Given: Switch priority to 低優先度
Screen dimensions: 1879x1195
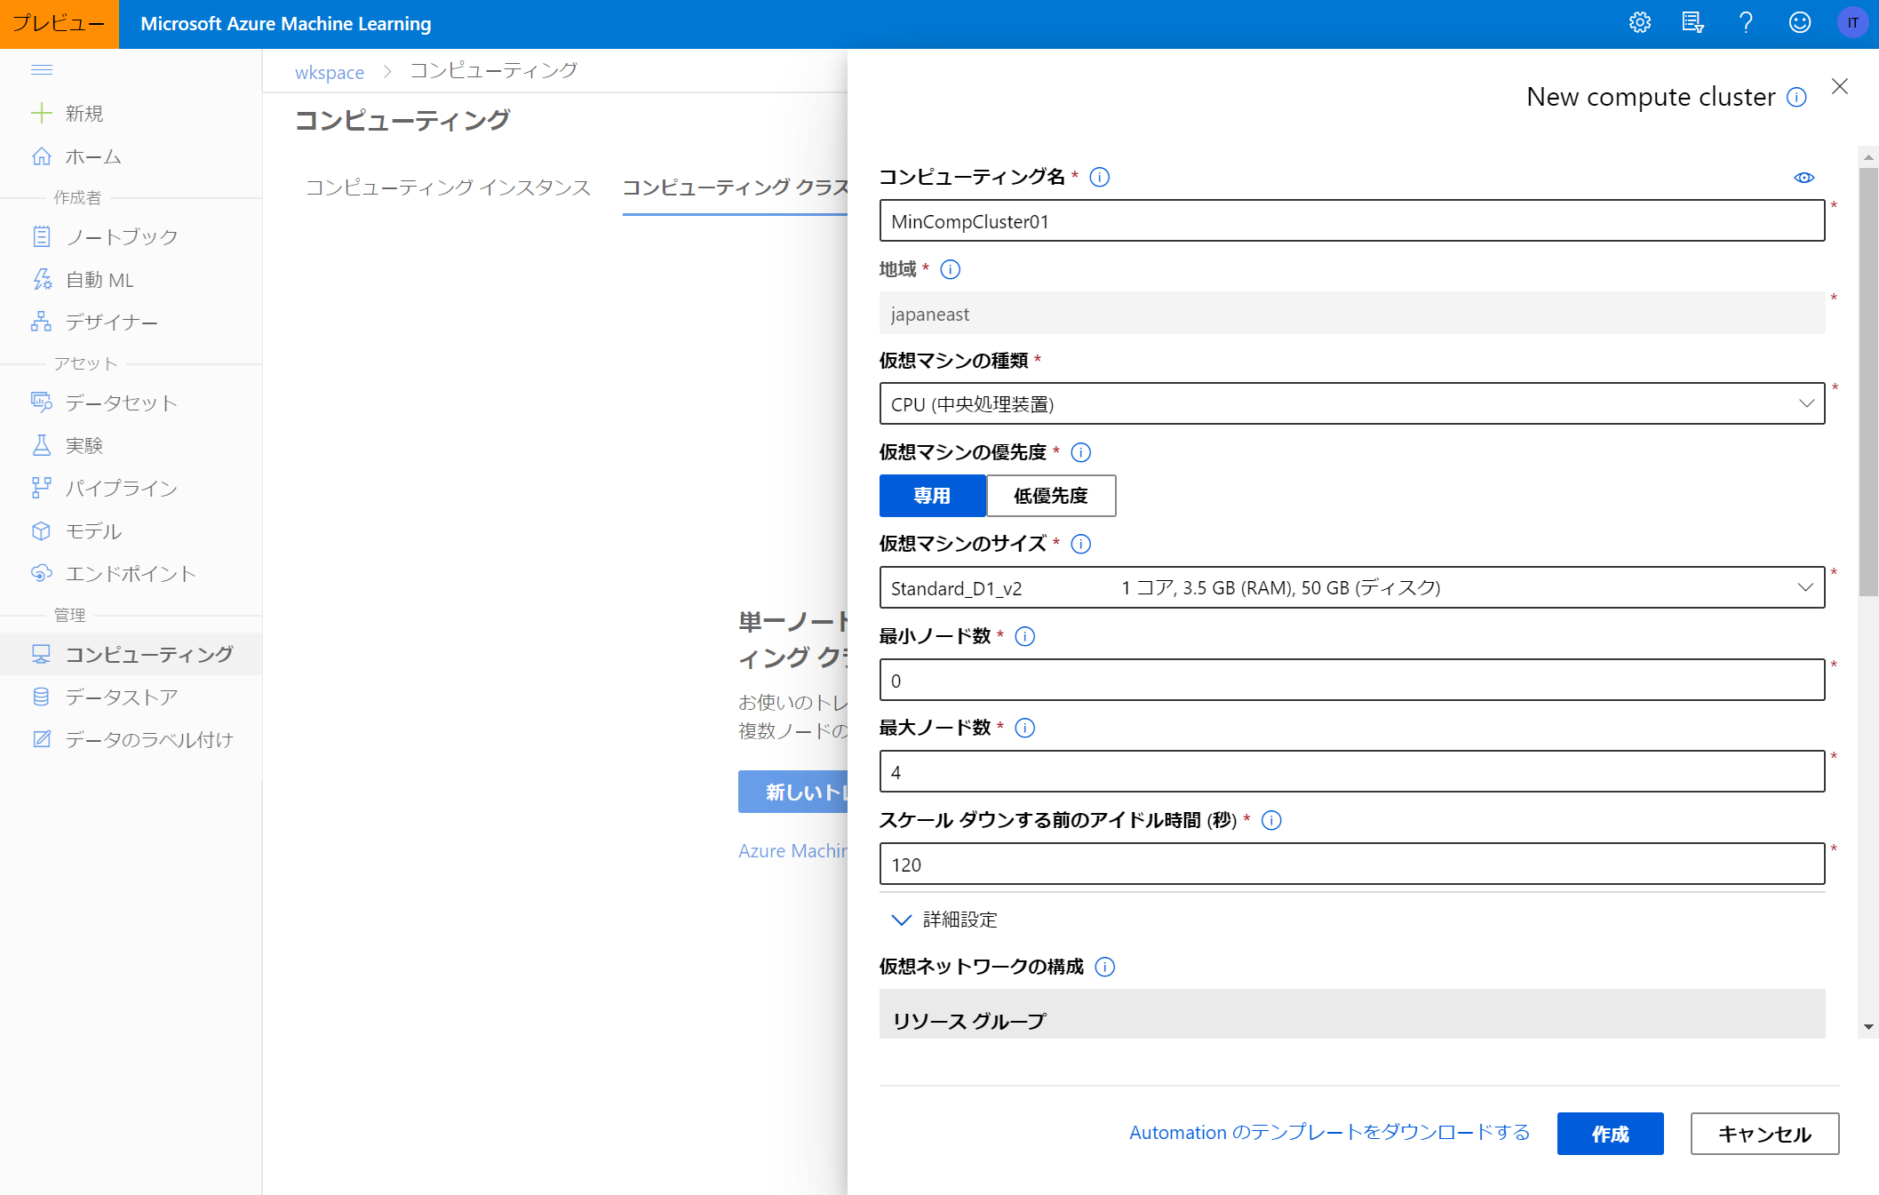Looking at the screenshot, I should click(x=1051, y=496).
